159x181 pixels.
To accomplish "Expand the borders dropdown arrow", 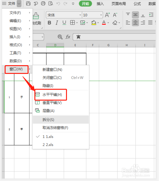I will tap(77, 23).
